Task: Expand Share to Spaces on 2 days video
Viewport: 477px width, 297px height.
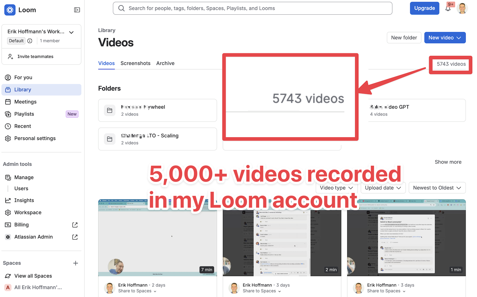Action: [137, 291]
